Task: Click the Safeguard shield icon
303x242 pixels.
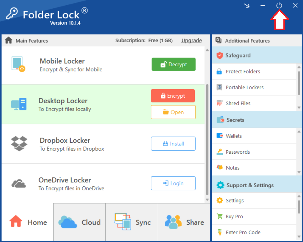Action: 220,55
